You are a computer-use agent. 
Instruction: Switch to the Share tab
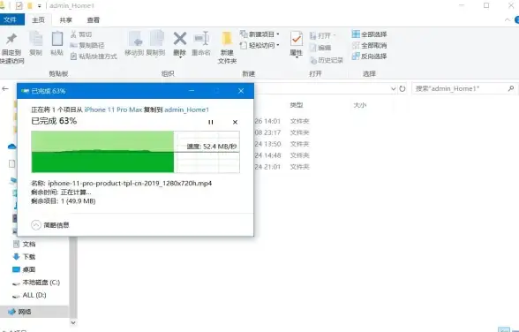point(65,19)
